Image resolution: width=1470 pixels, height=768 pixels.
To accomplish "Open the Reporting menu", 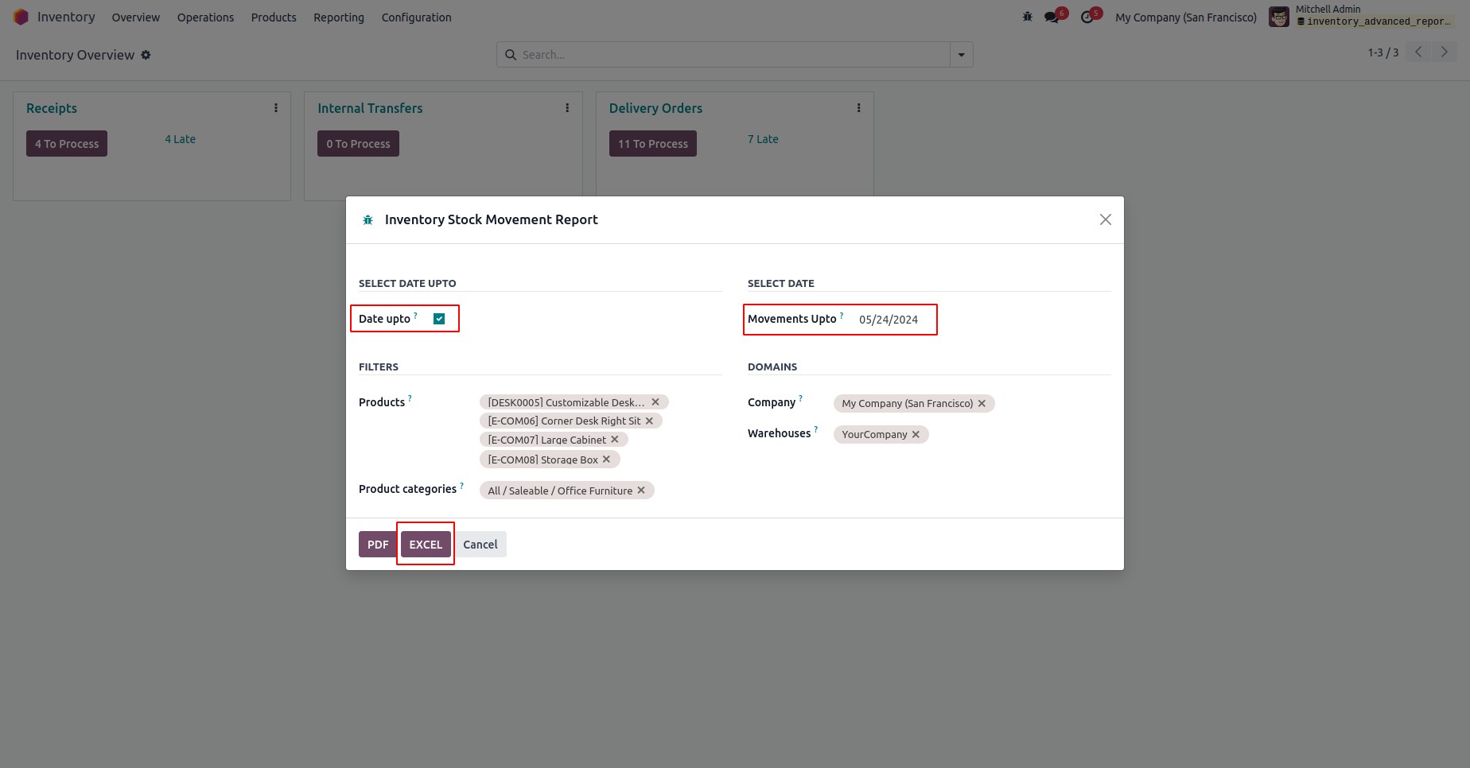I will pyautogui.click(x=339, y=17).
